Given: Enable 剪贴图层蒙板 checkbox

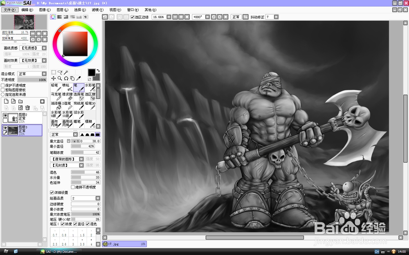Looking at the screenshot, I should coord(3,90).
